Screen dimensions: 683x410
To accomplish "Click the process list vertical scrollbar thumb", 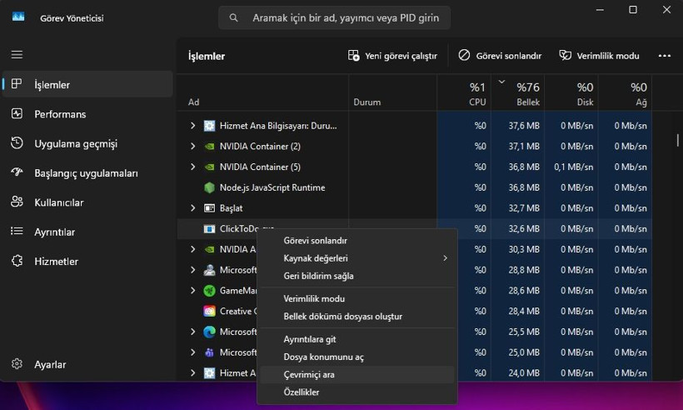I will (677, 140).
